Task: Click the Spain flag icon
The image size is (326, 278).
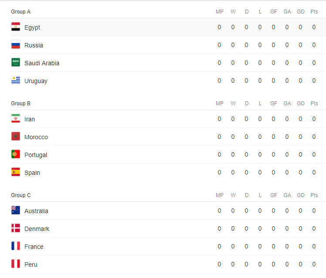Action: [16, 172]
